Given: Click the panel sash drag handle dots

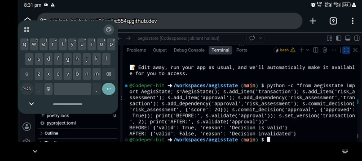Looking at the screenshot, I should (x=121, y=98).
